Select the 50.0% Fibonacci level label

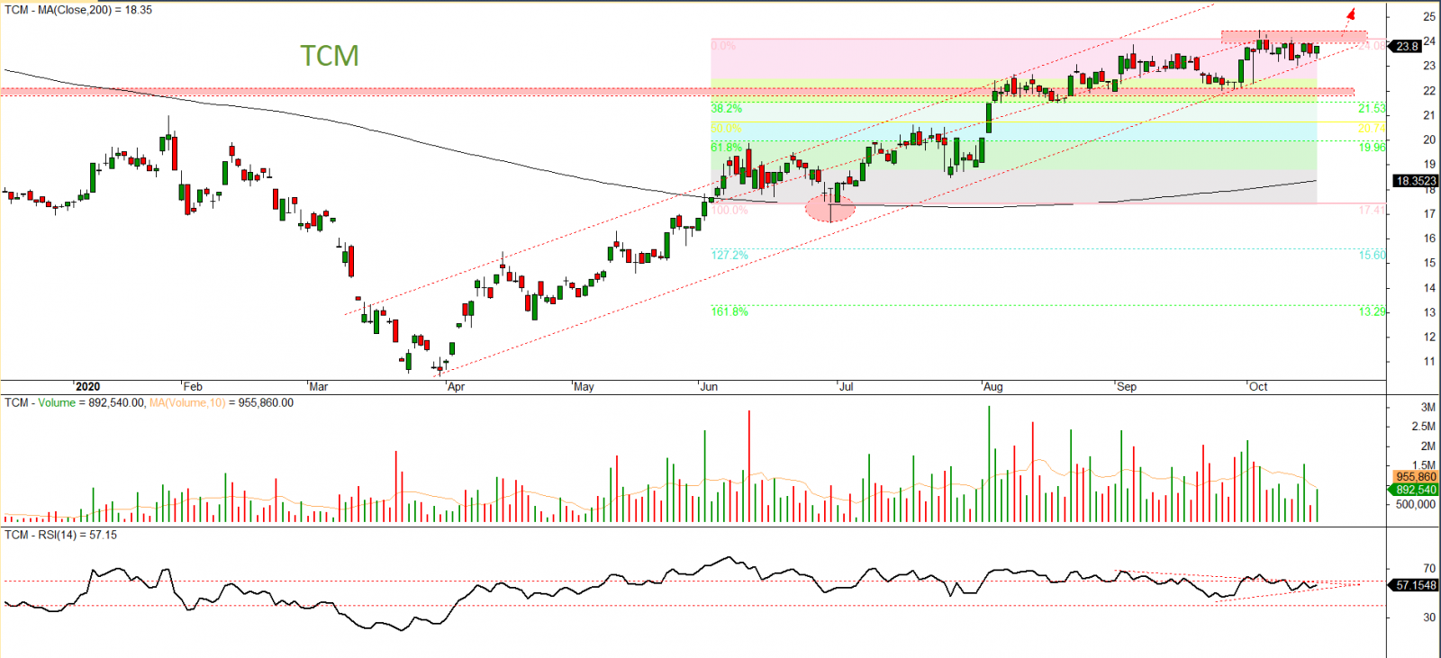(727, 129)
